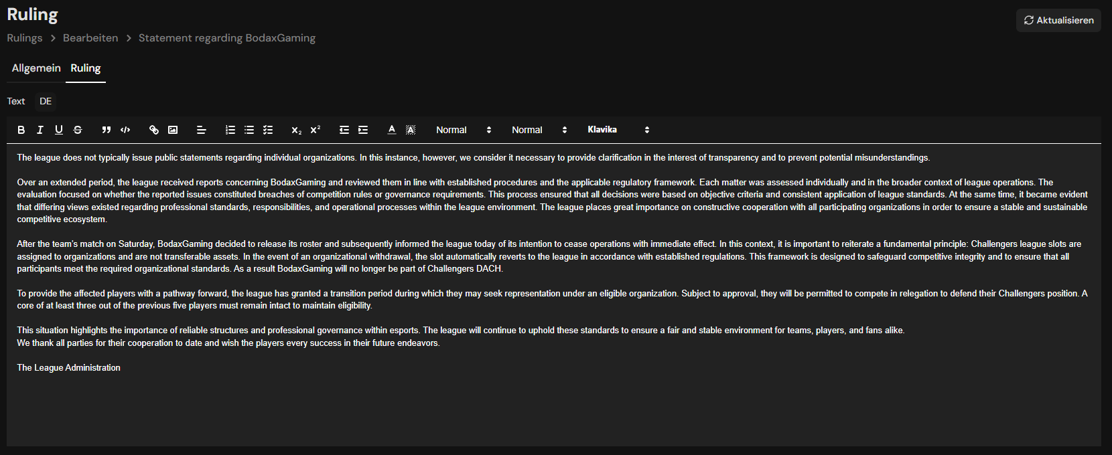
Task: Apply superscript formatting
Action: tap(316, 130)
